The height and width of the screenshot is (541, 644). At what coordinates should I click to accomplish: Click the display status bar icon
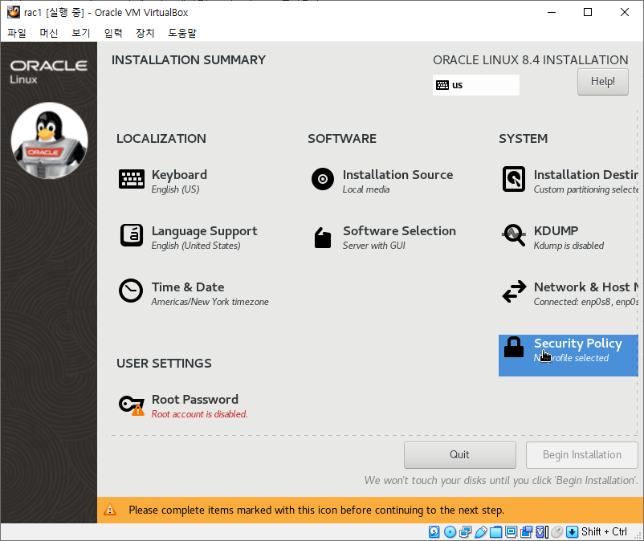511,532
